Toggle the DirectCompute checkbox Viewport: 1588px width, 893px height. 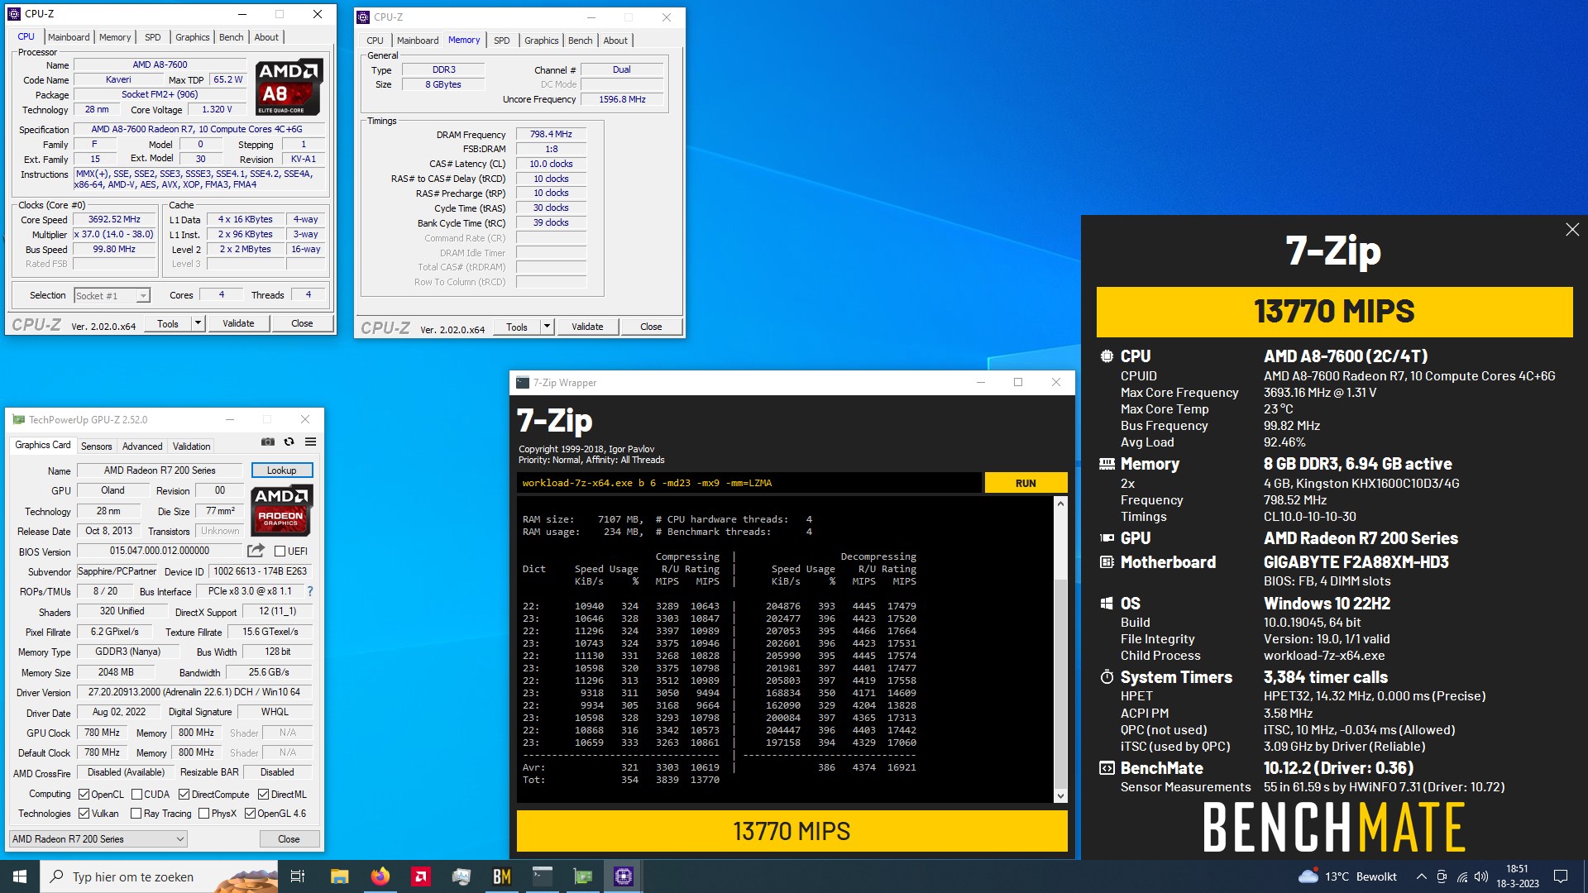(x=184, y=795)
